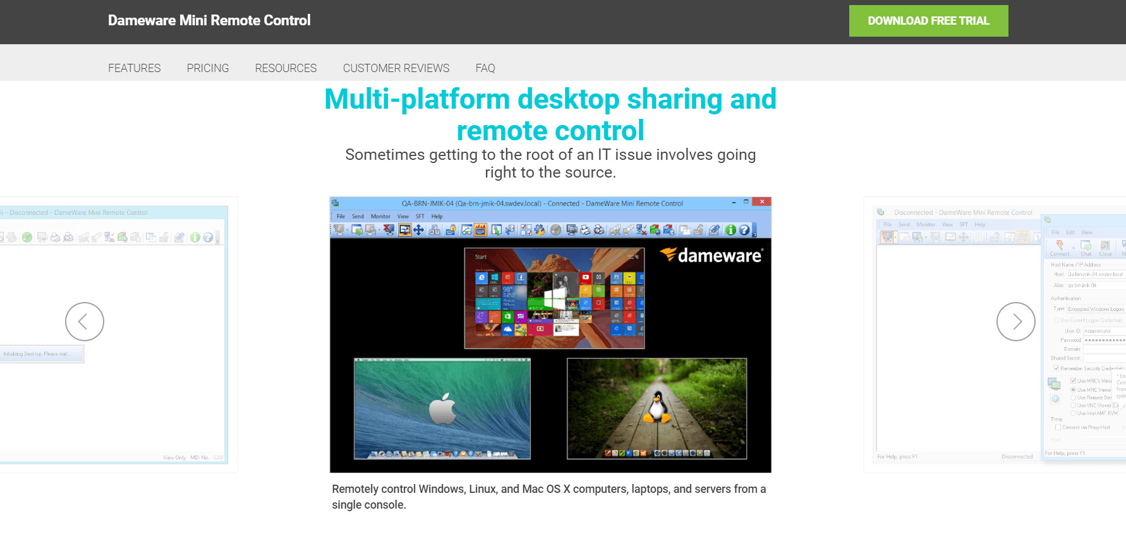Viewport: 1126px width, 539px height.
Task: Select the Use VNC Viewer radio button
Action: tap(1073, 405)
